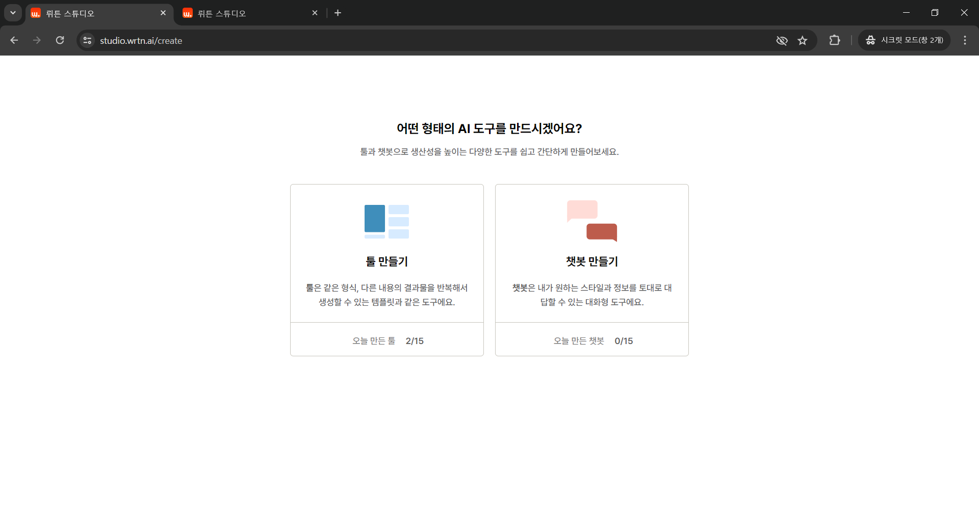The width and height of the screenshot is (979, 525).
Task: View site information icon in address bar
Action: click(87, 40)
